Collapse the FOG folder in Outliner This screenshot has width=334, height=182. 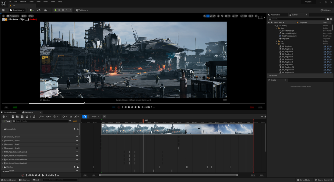(x=277, y=44)
